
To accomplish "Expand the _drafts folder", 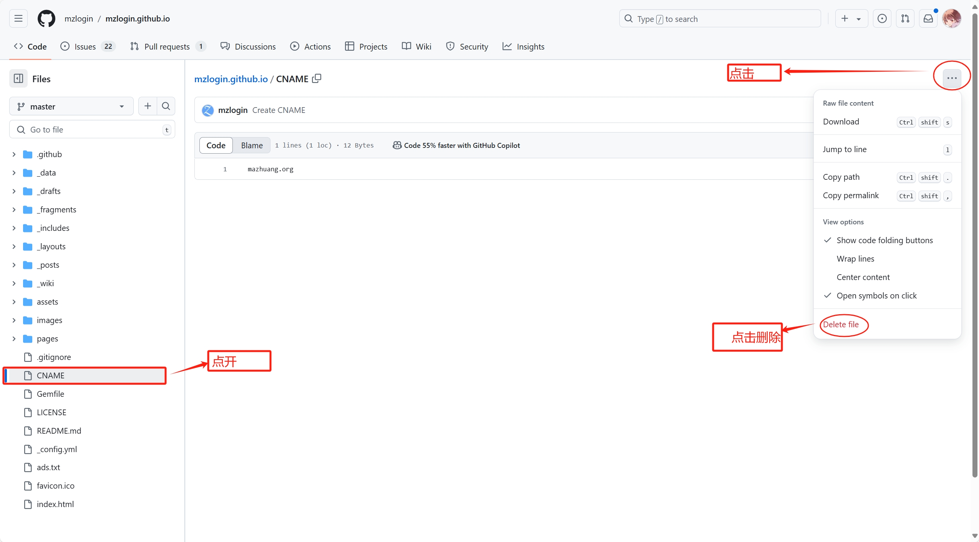I will click(14, 191).
